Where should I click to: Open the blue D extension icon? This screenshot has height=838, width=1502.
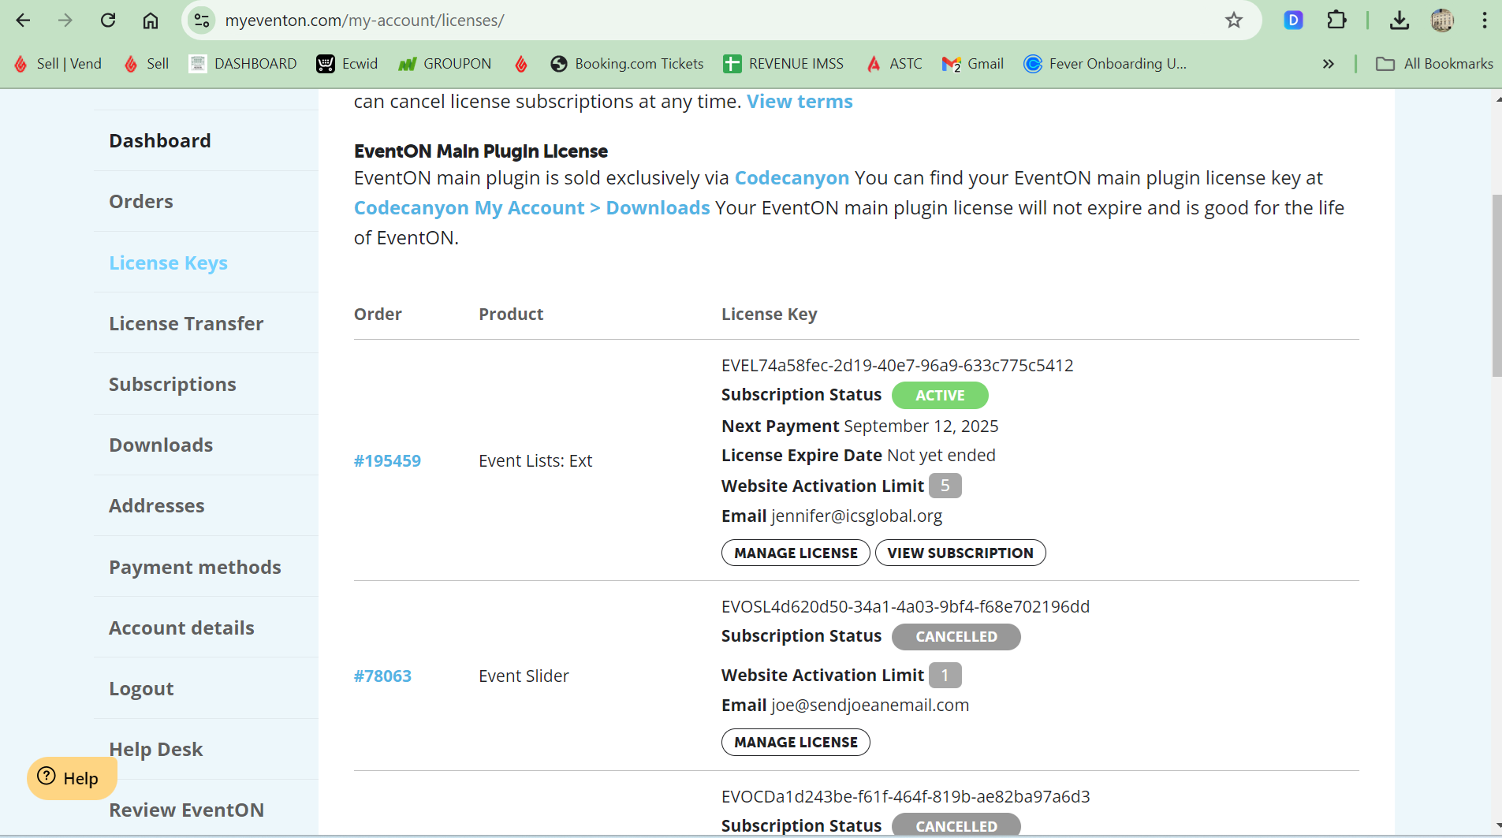1293,20
